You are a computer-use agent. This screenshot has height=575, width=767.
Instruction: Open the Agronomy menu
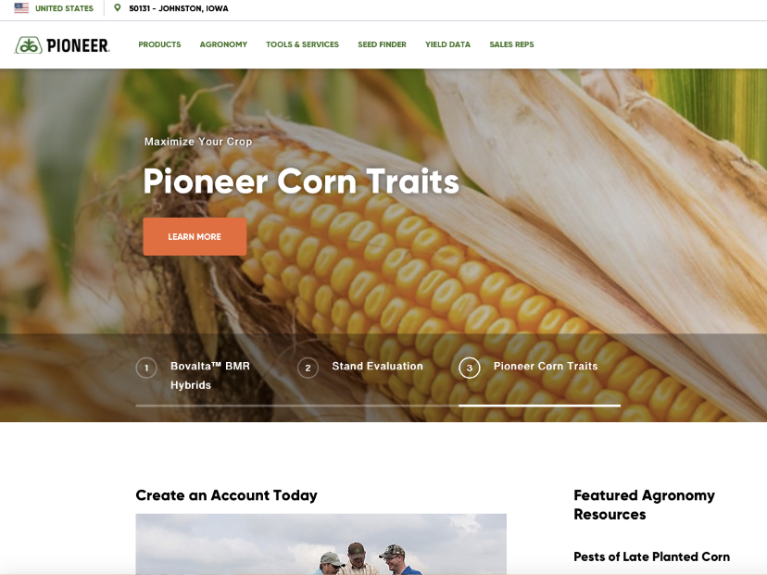[x=223, y=44]
